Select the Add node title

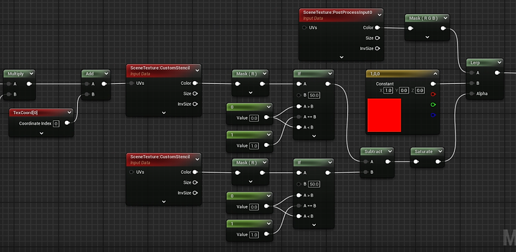pos(90,73)
